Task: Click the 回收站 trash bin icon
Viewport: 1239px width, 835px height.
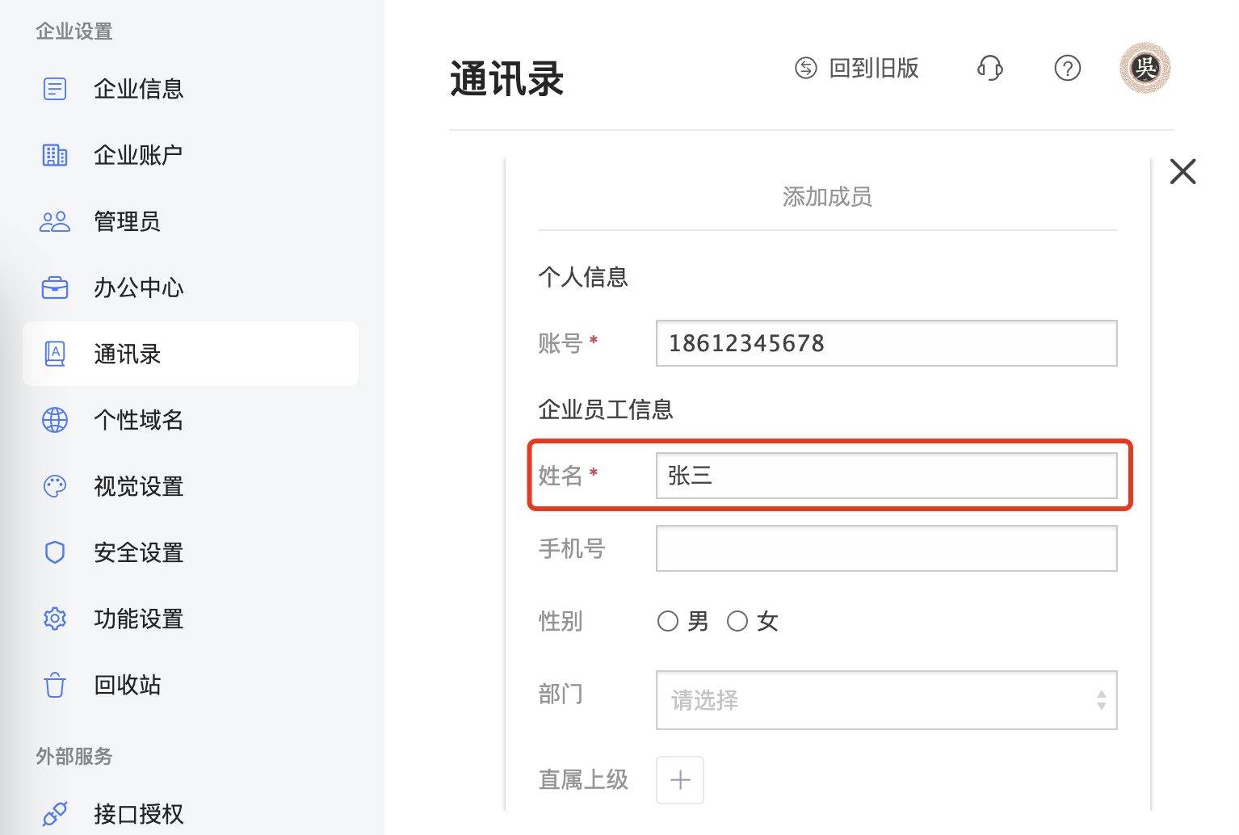Action: point(55,685)
